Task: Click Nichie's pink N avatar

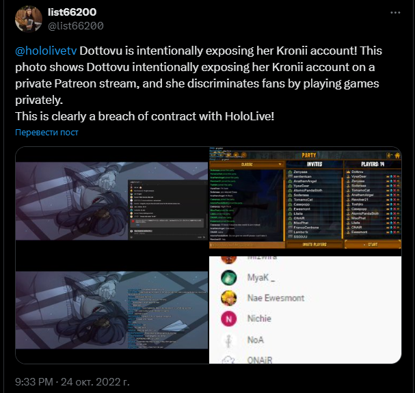Action: coord(228,319)
